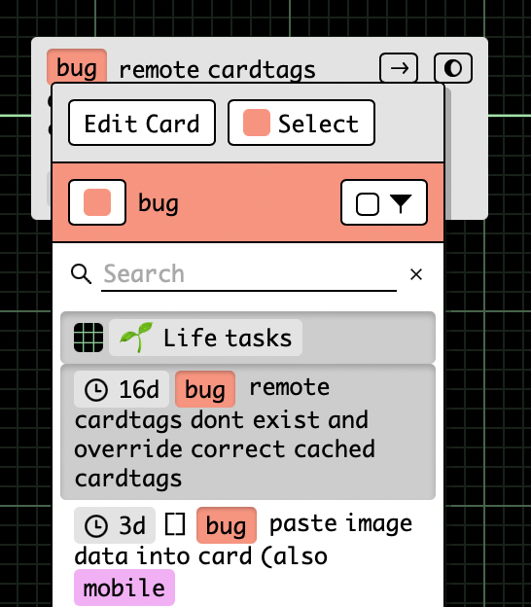Click the pink mobile tag
This screenshot has height=607, width=531.
[x=124, y=588]
